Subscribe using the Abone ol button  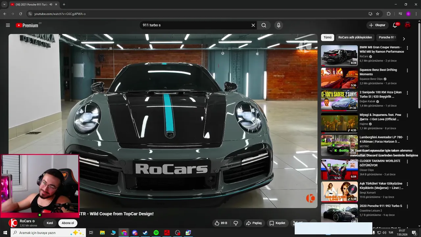[x=68, y=223]
